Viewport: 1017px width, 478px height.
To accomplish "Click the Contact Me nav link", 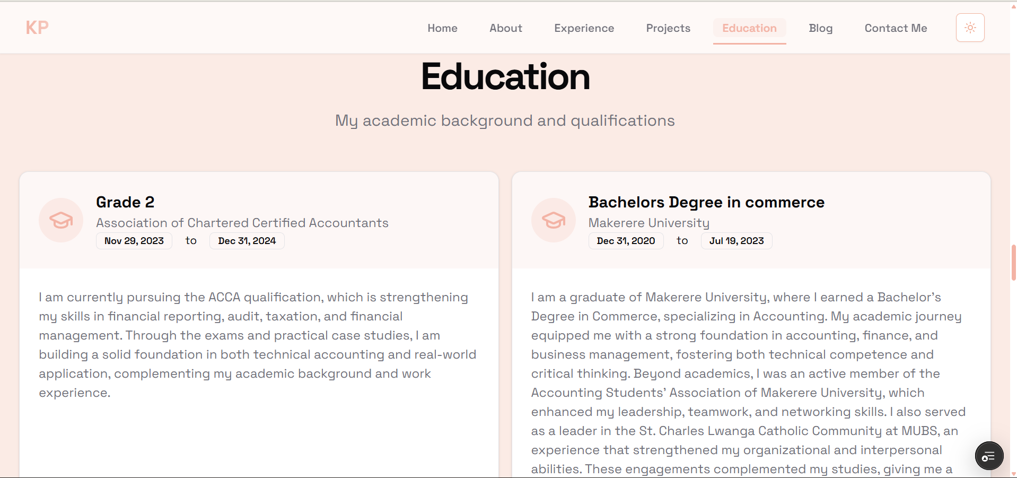I will (x=896, y=28).
